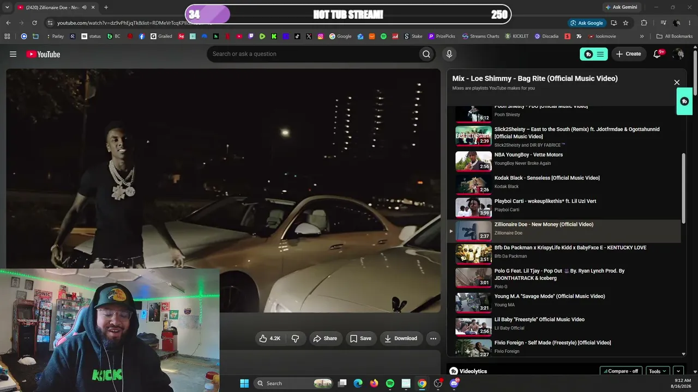This screenshot has width=698, height=392.
Task: Open the KICKLET bookmark
Action: point(516,36)
